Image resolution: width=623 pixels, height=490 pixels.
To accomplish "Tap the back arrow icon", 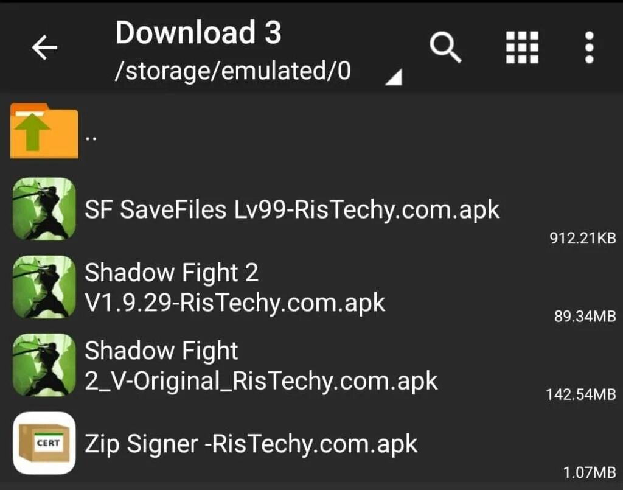I will [x=44, y=47].
